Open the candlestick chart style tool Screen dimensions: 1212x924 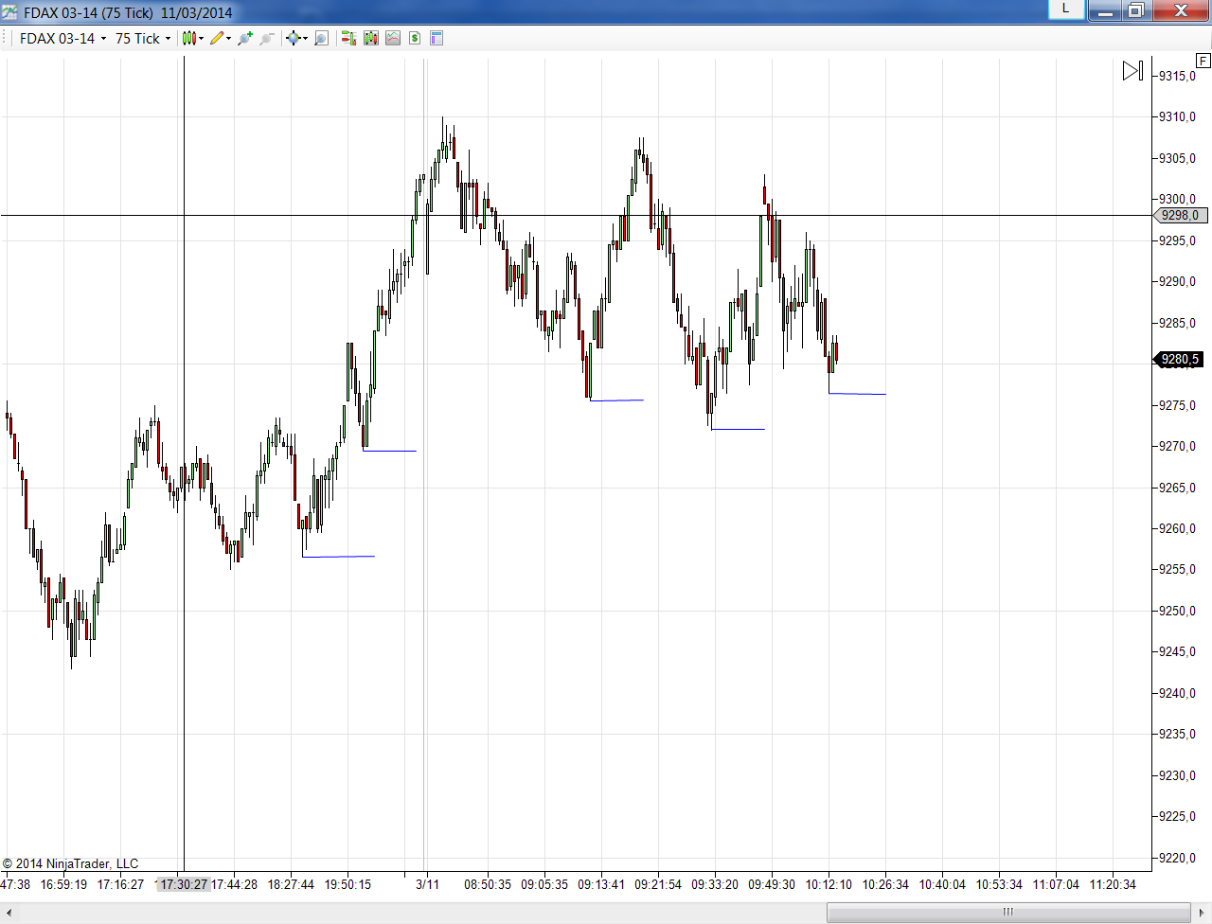click(x=188, y=38)
